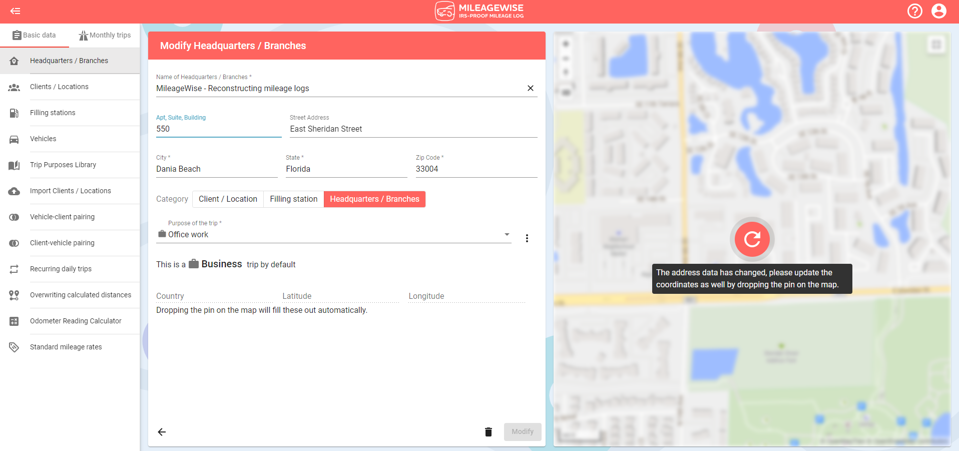
Task: Click the Apt, Suite, Building field
Action: 219,129
